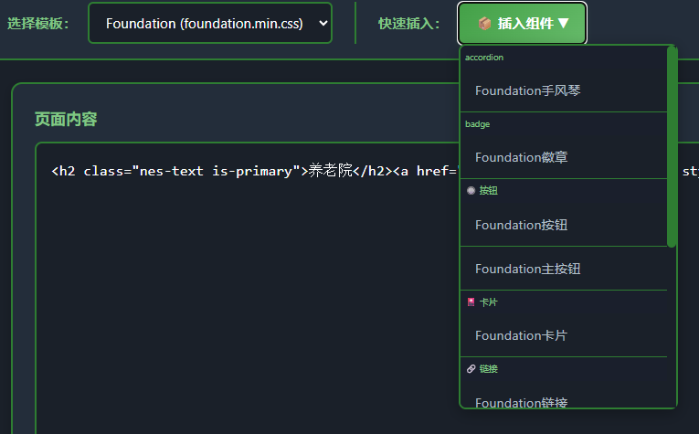This screenshot has width=699, height=434.
Task: Click the 快速插入 label
Action: coord(409,24)
